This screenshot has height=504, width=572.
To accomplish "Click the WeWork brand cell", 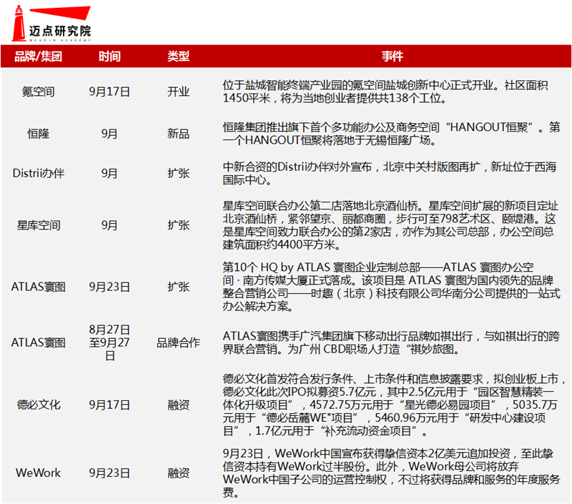I will (x=39, y=473).
